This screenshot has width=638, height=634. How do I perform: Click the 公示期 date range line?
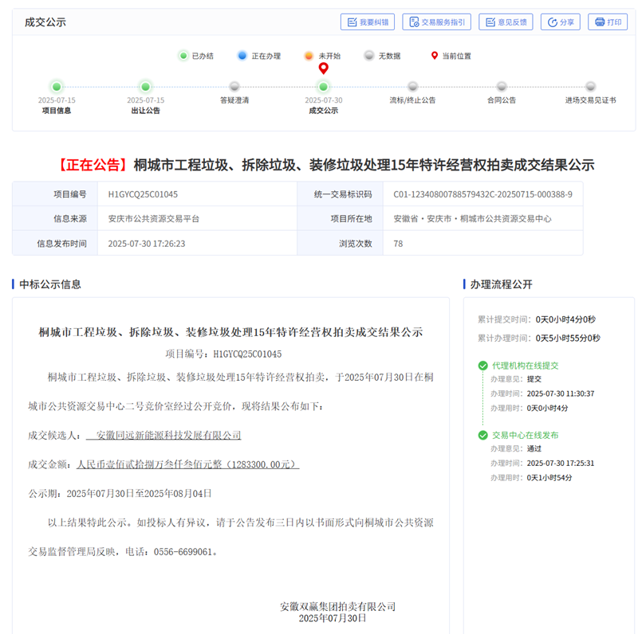[x=120, y=493]
